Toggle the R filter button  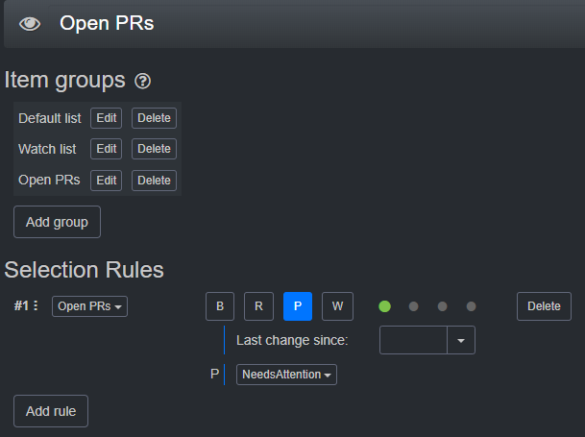[258, 306]
